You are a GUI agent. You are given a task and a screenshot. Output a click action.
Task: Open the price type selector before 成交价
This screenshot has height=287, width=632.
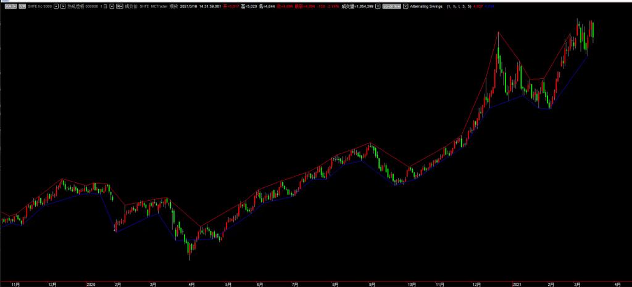pyautogui.click(x=120, y=6)
